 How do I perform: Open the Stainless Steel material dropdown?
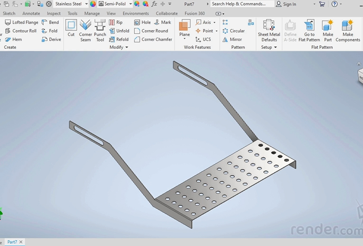[86, 4]
